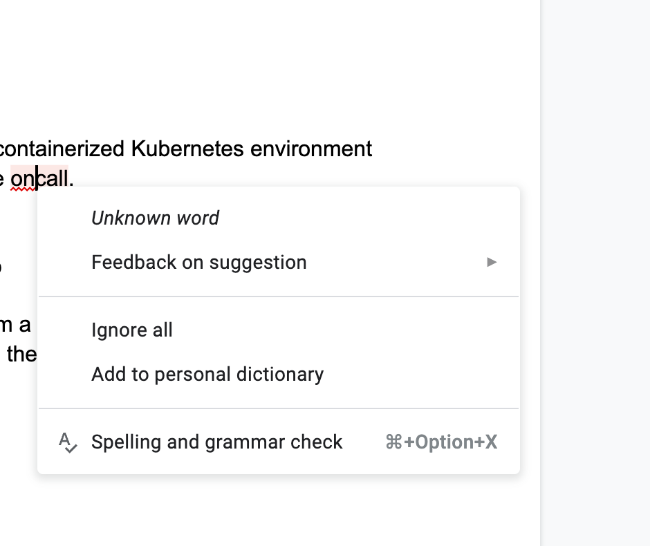Open Spelling and grammar check
The height and width of the screenshot is (546, 650).
[216, 442]
